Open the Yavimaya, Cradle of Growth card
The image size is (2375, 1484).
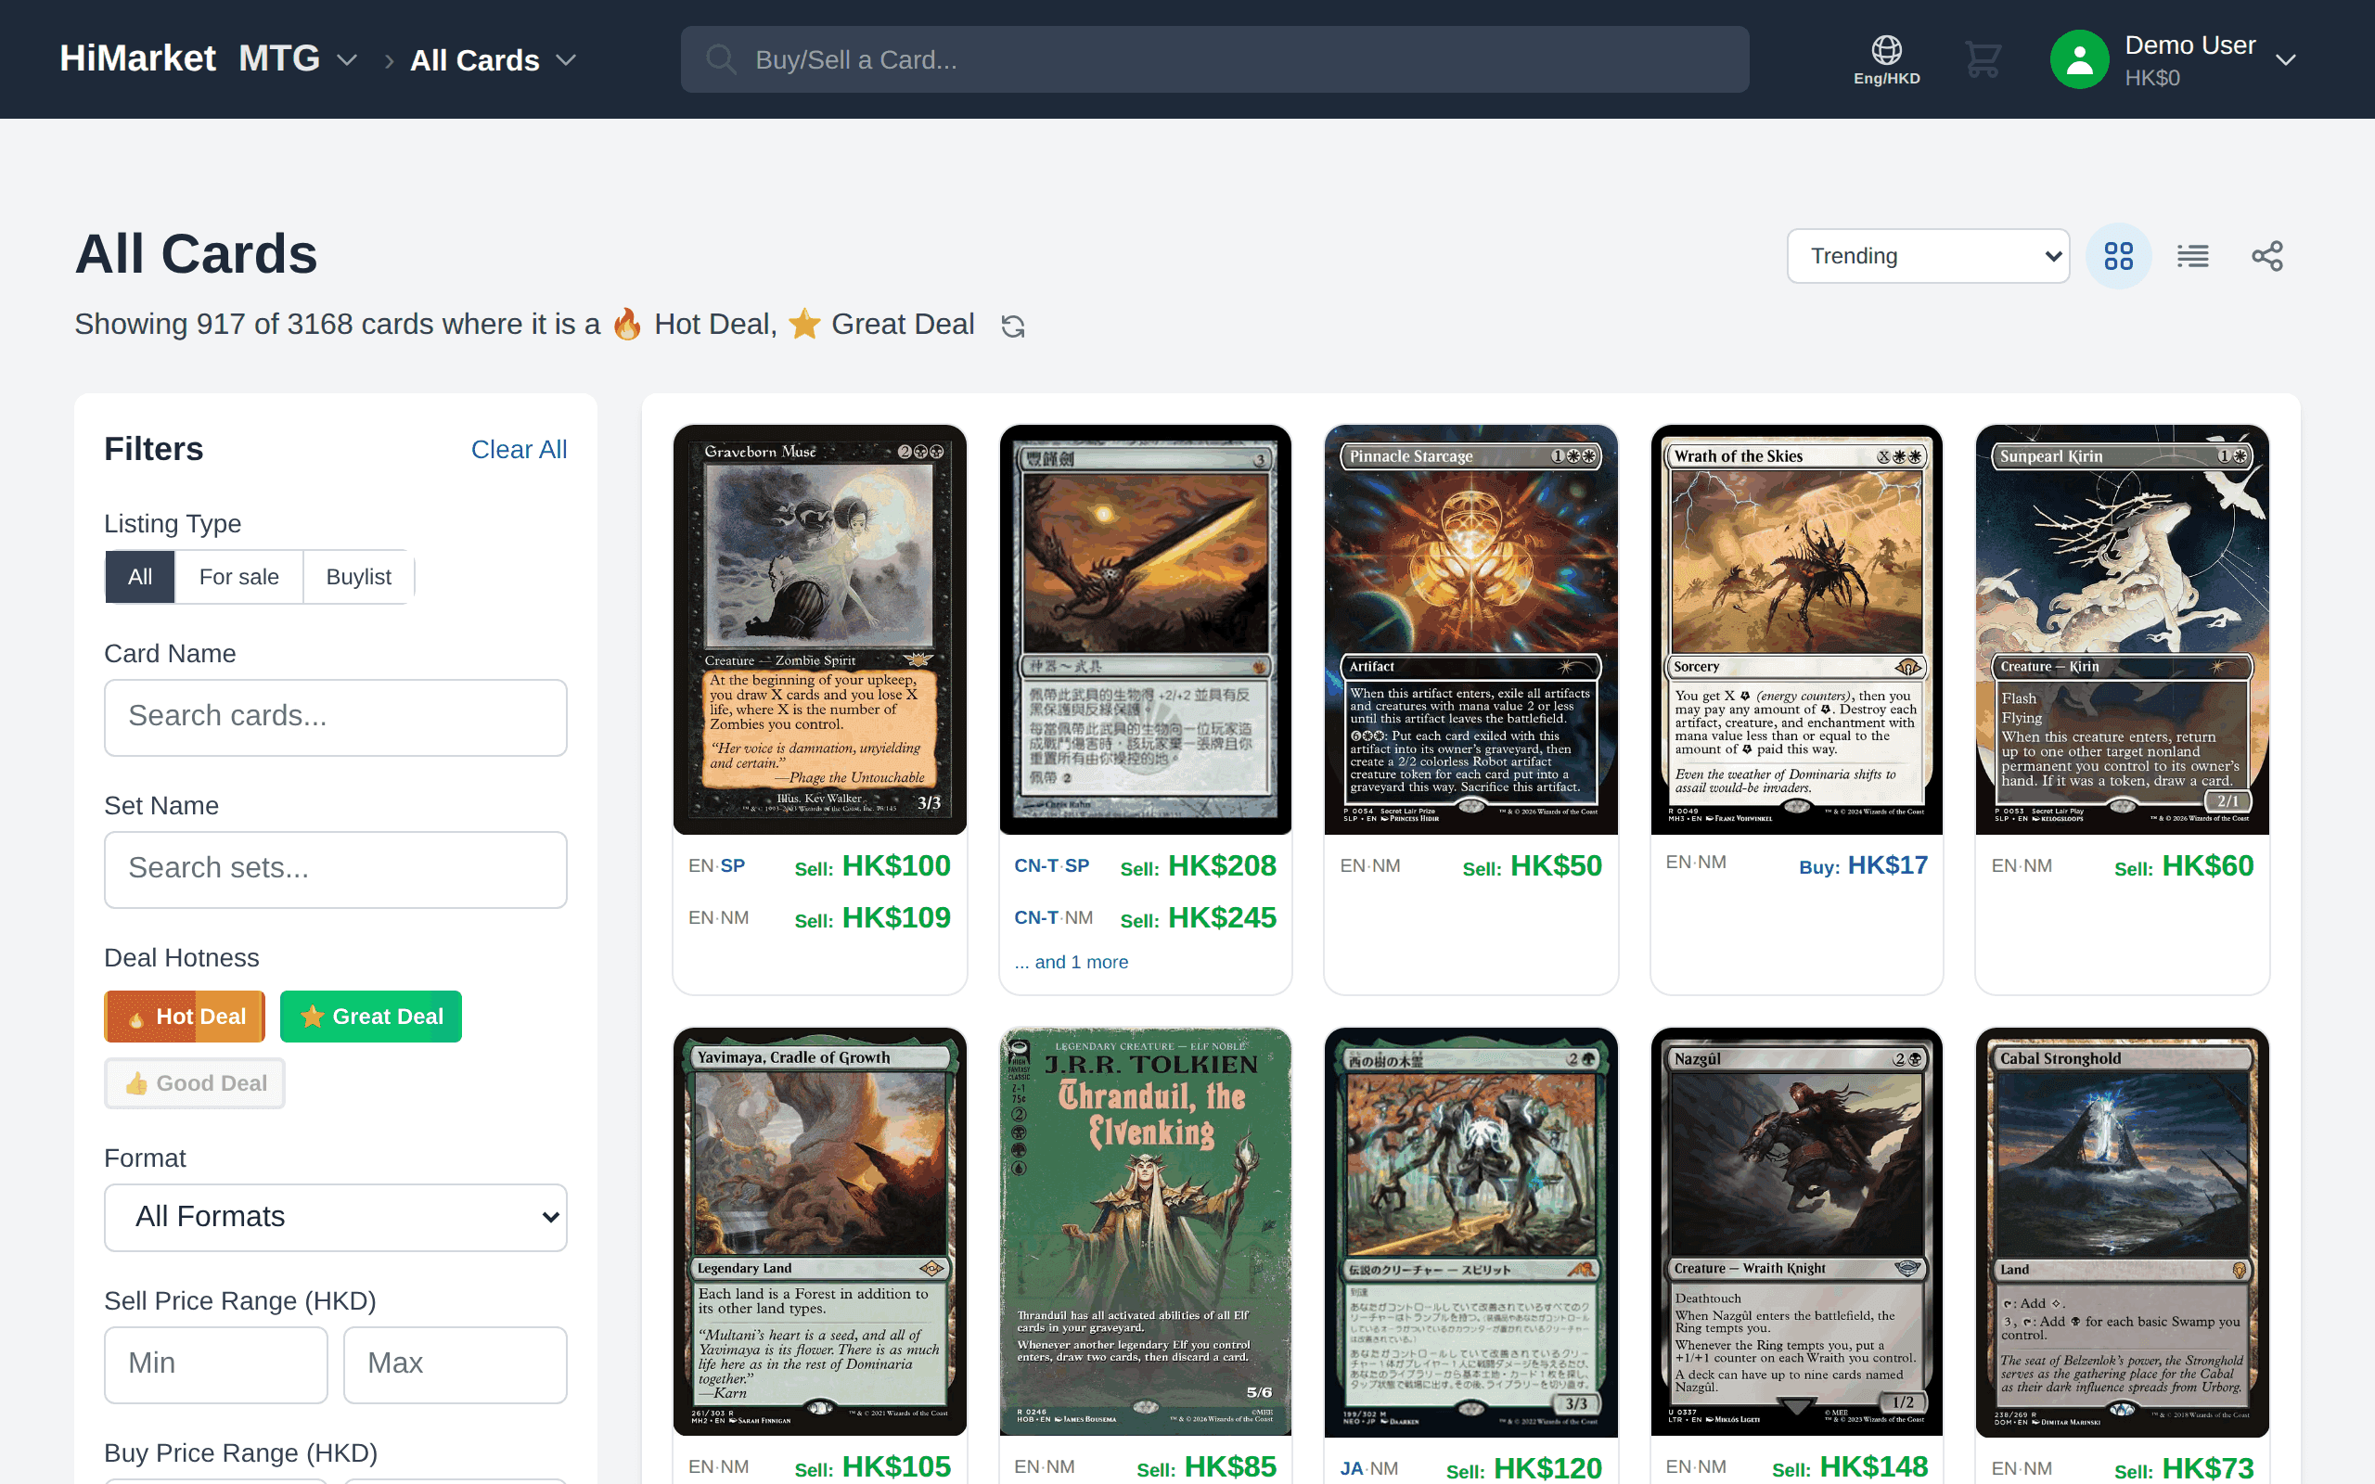819,1232
